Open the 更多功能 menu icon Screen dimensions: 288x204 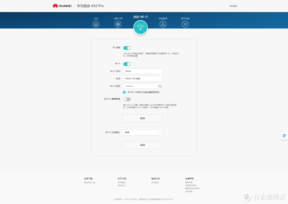pyautogui.click(x=185, y=24)
